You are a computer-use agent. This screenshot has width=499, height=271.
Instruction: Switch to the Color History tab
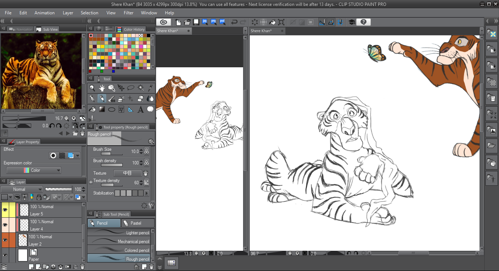pos(131,29)
